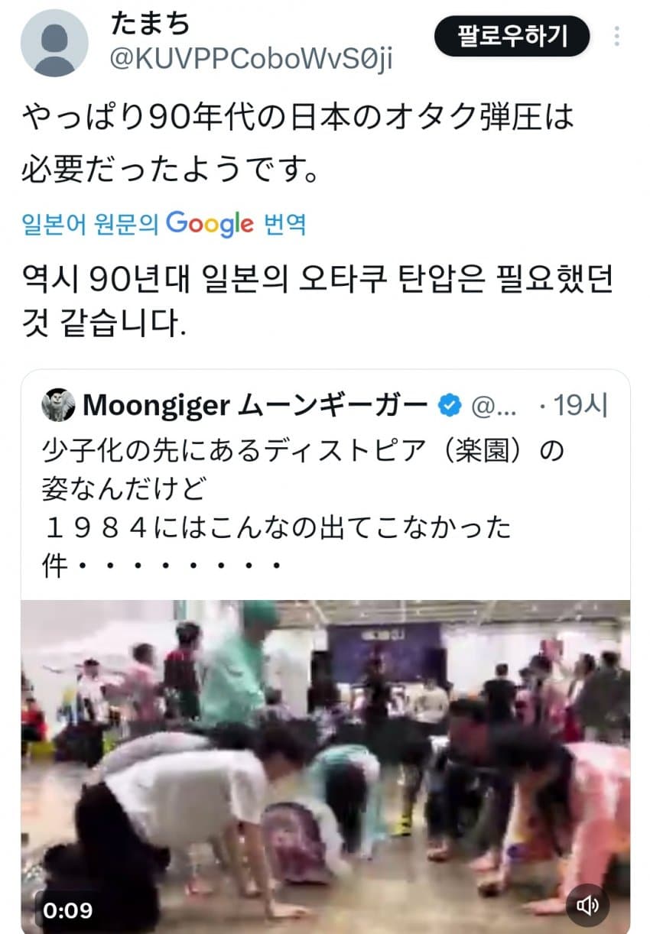The width and height of the screenshot is (650, 934).
Task: Select the original Japanese tweet text
Action: point(298,142)
